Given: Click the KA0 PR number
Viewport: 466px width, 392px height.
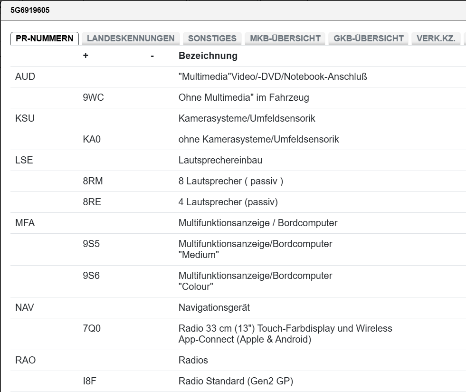Looking at the screenshot, I should tap(92, 140).
